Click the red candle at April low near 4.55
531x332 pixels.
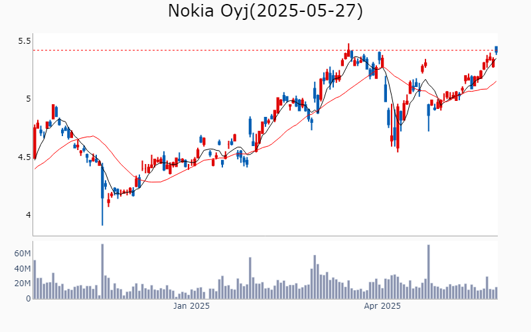pos(398,127)
